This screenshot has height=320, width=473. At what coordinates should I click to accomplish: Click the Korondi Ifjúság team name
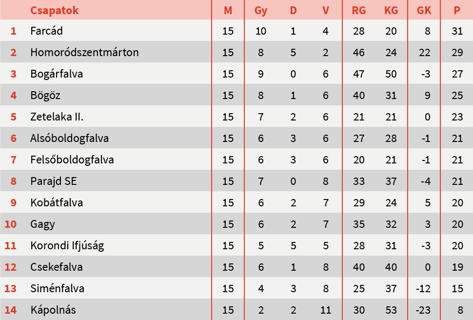67,246
